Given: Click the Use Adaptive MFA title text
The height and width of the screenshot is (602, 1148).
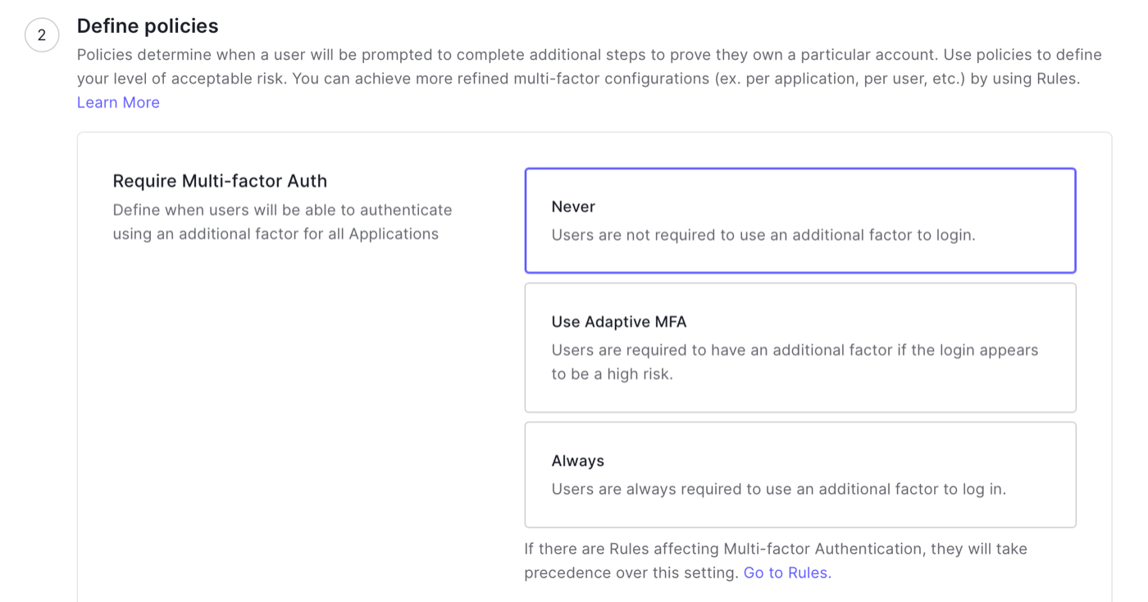Looking at the screenshot, I should 619,322.
